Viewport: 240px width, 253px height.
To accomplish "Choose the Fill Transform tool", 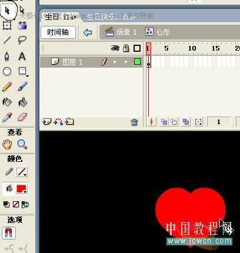I will (x=22, y=25).
